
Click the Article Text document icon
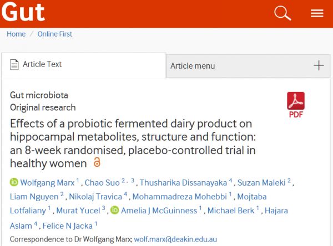click(x=14, y=64)
